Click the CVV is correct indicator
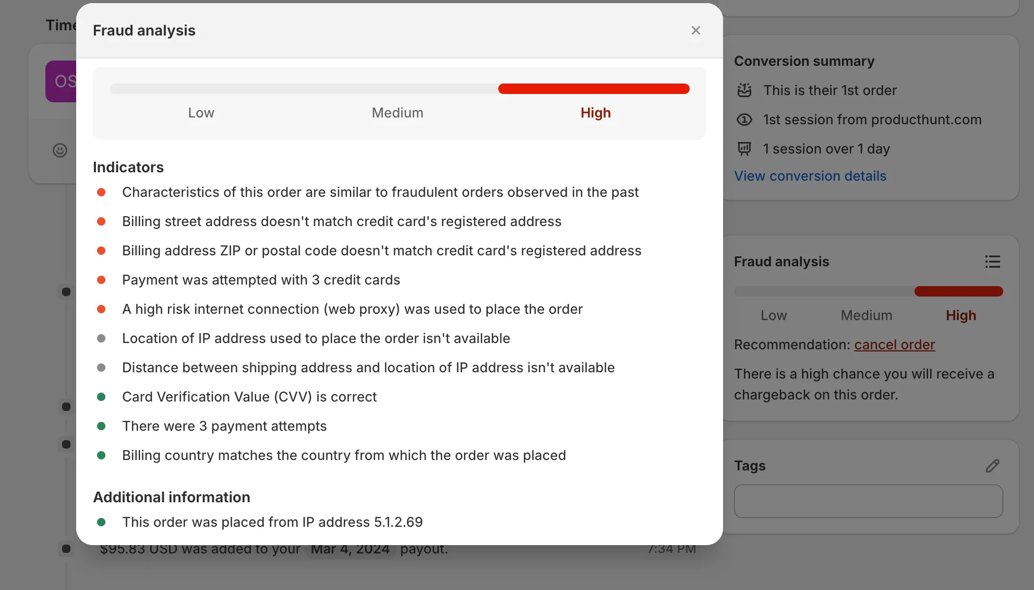 coord(249,397)
